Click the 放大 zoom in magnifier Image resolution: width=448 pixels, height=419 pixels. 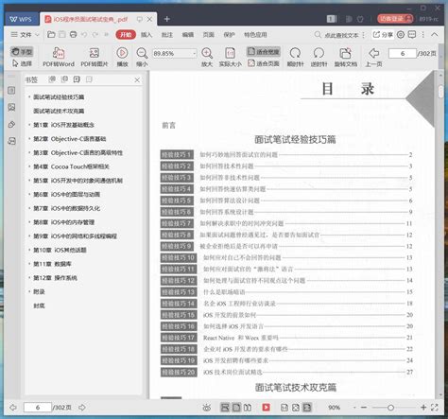point(207,53)
